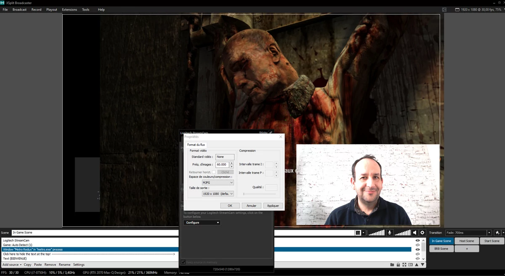Click the share icon in title bar
The width and height of the screenshot is (505, 276).
click(x=444, y=9)
